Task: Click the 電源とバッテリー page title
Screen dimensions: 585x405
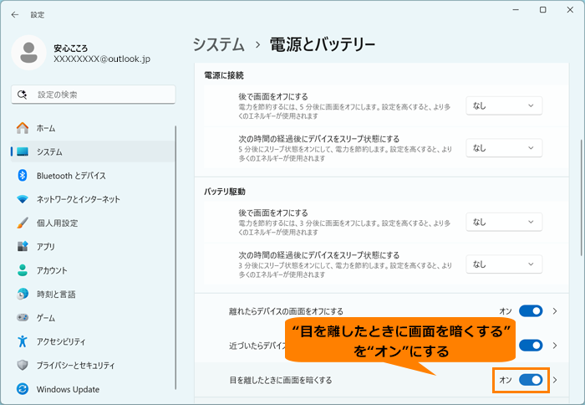Action: pyautogui.click(x=323, y=44)
